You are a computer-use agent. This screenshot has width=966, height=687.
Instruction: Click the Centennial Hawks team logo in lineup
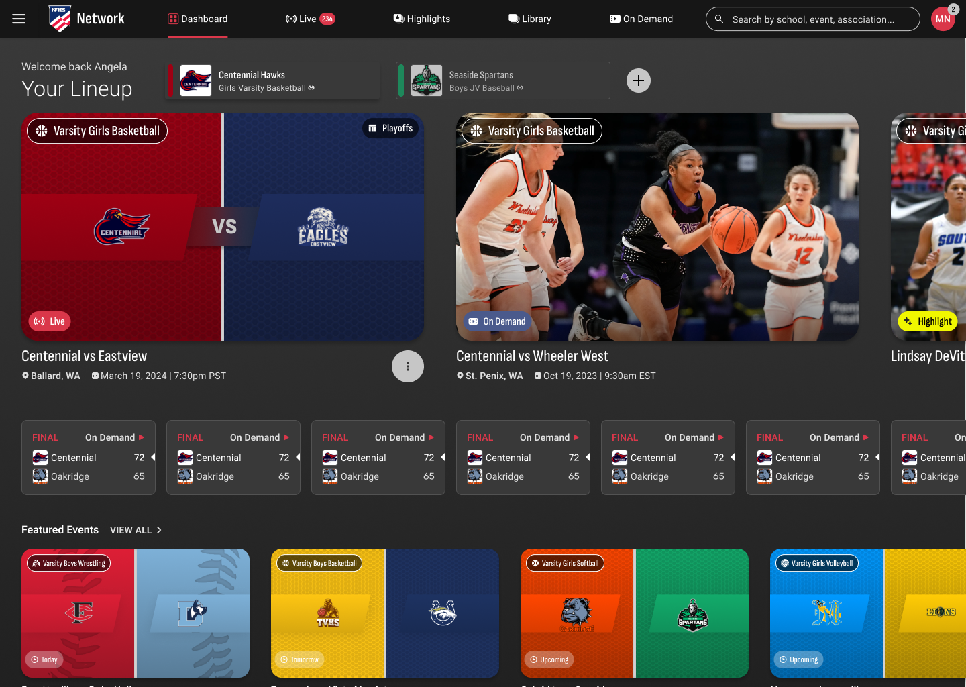point(196,81)
